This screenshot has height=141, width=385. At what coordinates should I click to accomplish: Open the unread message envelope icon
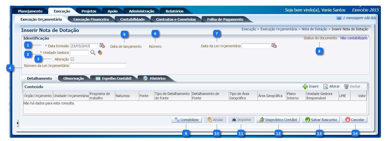click(339, 19)
